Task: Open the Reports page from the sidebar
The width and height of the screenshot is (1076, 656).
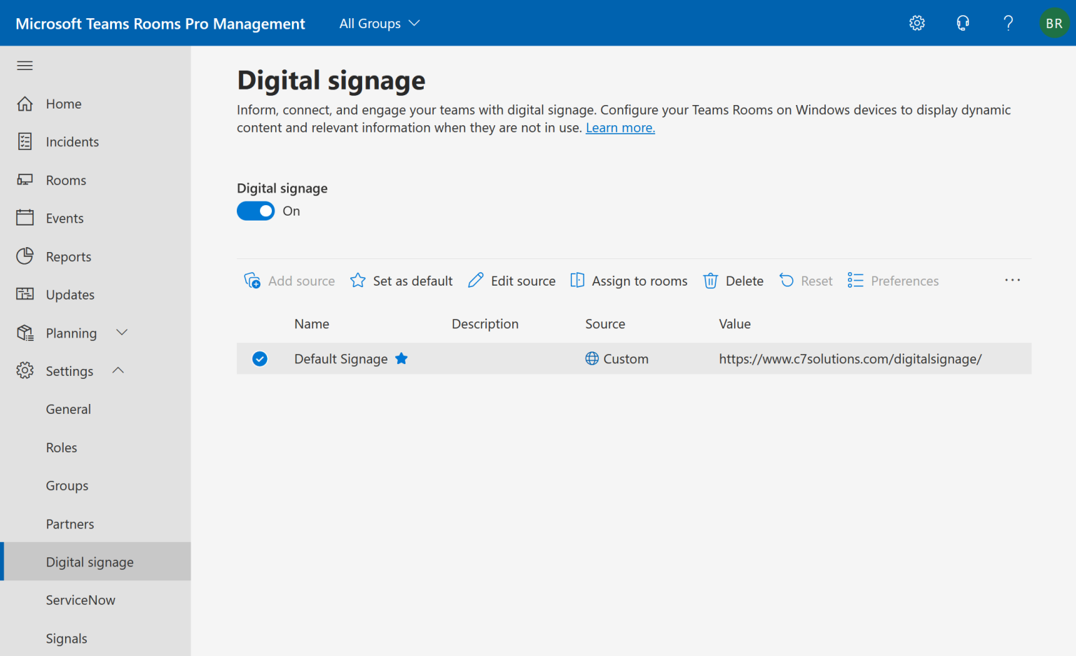Action: [x=25, y=256]
